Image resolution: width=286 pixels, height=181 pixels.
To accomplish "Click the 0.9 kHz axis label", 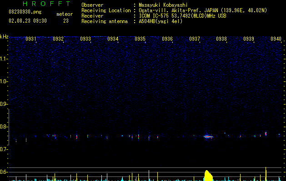I will click(x=4, y=104).
